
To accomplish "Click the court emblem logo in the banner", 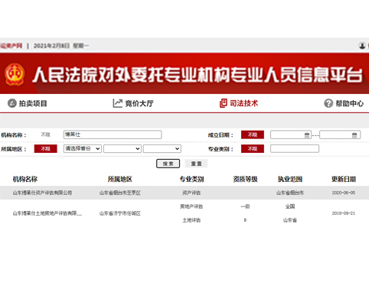I will coord(15,74).
